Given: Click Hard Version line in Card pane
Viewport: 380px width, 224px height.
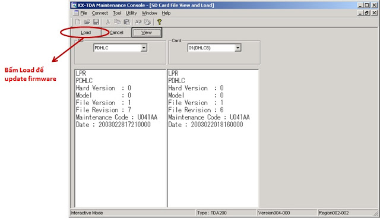Looking at the screenshot, I should click(x=196, y=88).
